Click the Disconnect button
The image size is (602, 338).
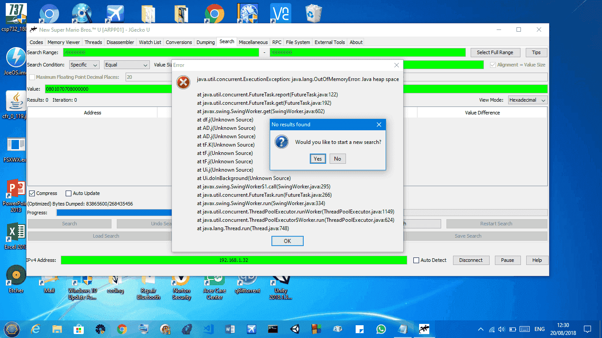click(471, 260)
